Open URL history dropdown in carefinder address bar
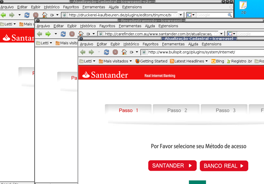 click(222, 34)
